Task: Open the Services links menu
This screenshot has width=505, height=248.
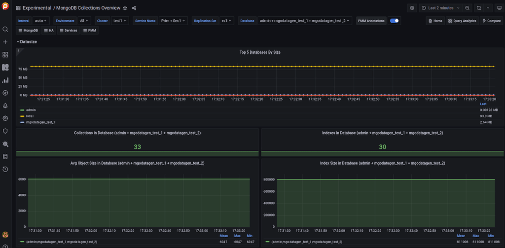Action: tap(68, 30)
